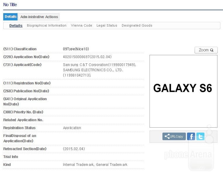
Task: Click the (641) Original Application No(Date) label
Action: 25,101
